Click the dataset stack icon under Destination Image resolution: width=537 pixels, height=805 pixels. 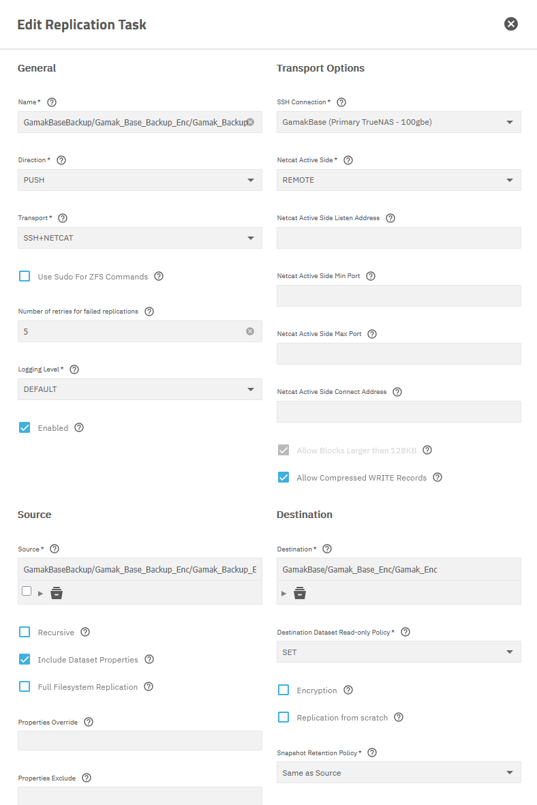tap(300, 593)
